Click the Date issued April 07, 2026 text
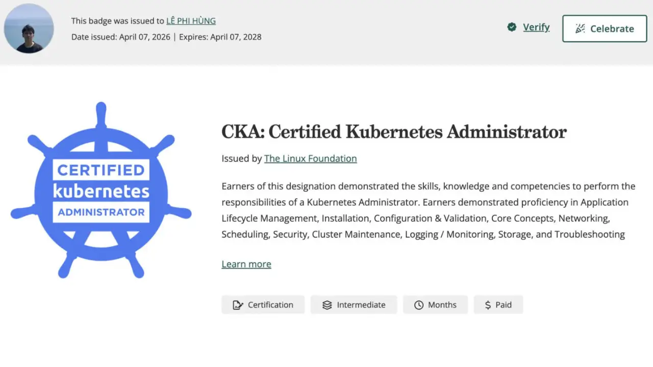The image size is (653, 367). coord(121,37)
